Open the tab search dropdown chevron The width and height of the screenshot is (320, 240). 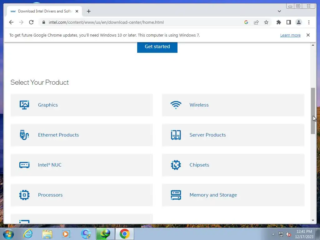(279, 11)
